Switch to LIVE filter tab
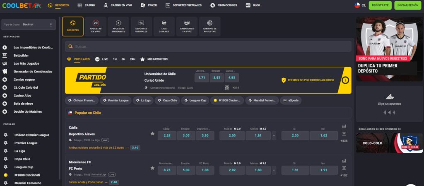This screenshot has height=186, width=424. click(x=101, y=59)
